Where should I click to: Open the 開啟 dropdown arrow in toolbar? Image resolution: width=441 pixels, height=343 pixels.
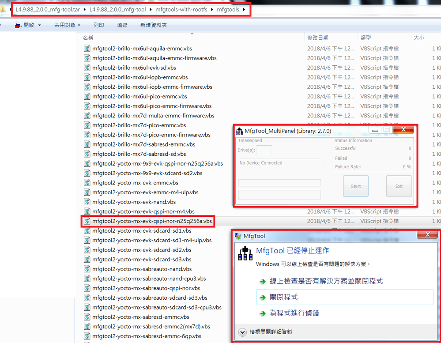pyautogui.click(x=39, y=25)
